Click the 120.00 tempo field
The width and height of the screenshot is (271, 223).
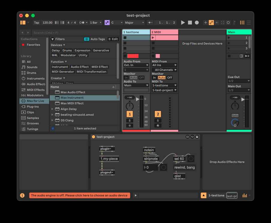pyautogui.click(x=47, y=23)
